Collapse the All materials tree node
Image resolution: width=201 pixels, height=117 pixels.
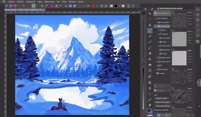click(155, 19)
